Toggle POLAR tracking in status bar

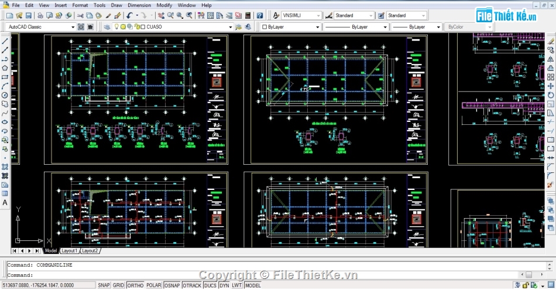[154, 285]
